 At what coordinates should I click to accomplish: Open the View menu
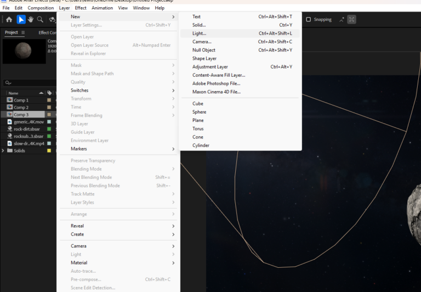[123, 8]
